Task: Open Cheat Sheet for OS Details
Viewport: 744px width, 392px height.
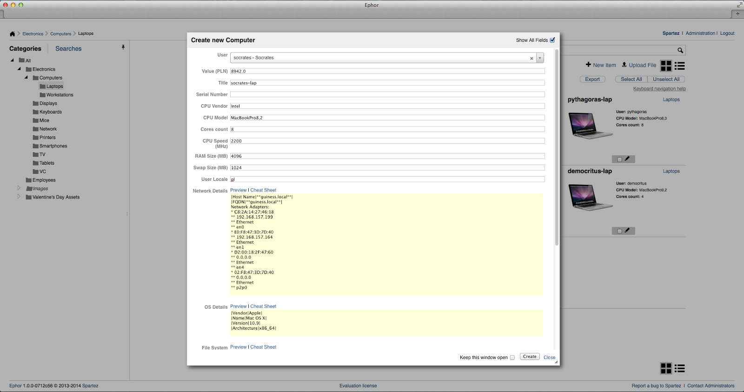Action: [263, 306]
